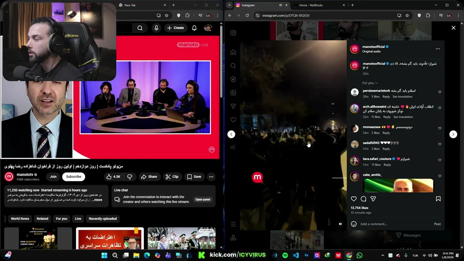This screenshot has height=261, width=464.
Task: Dislike the YouTube live stream
Action: point(129,177)
